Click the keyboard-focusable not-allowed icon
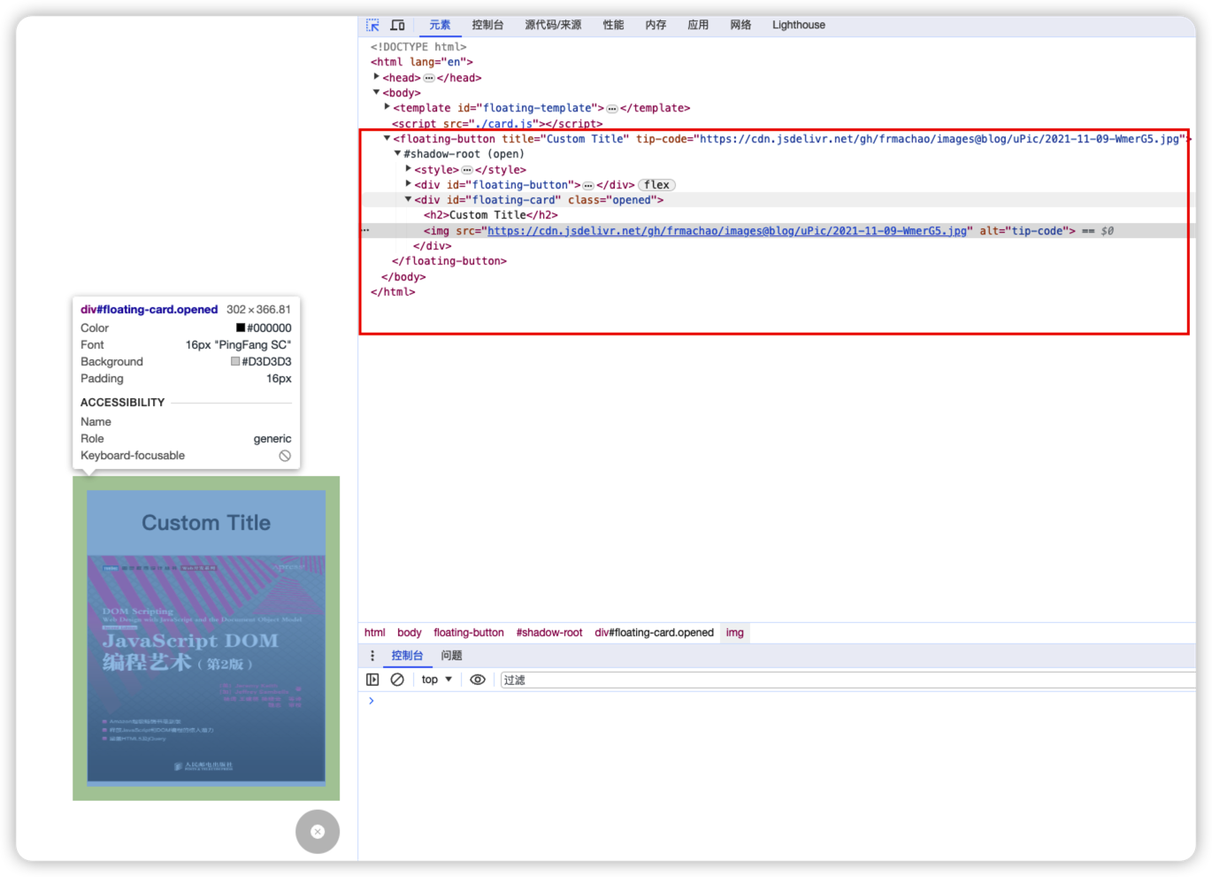 click(x=285, y=456)
